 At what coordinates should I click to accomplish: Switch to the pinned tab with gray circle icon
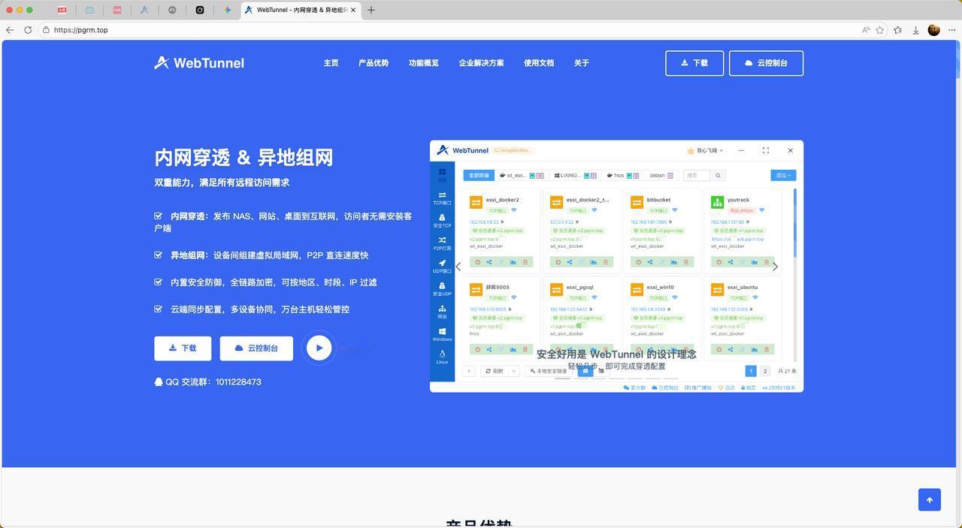172,10
